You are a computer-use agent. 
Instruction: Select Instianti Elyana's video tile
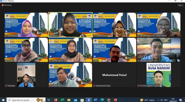(x=114, y=25)
